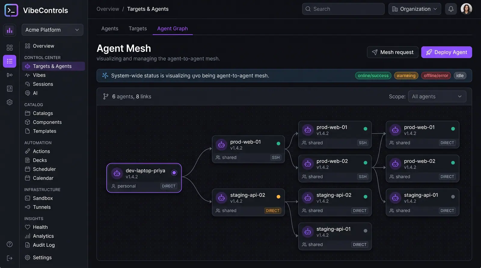Open Health under Insights

pos(53,227)
